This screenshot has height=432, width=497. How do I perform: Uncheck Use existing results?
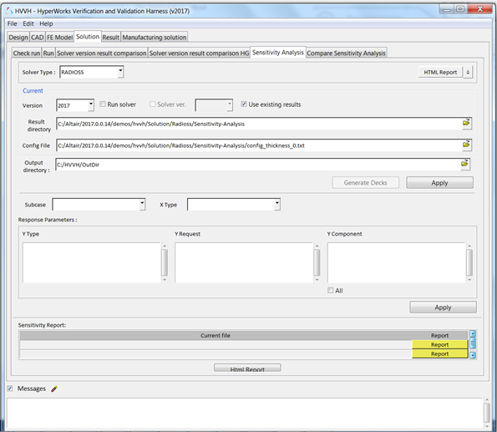point(244,104)
